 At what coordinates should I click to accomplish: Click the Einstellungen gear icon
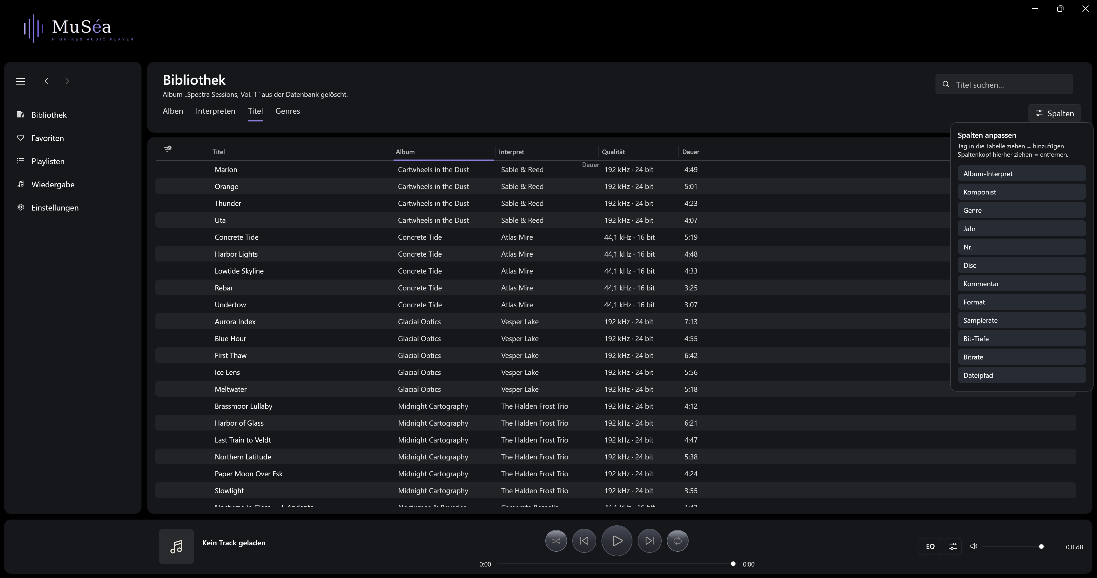20,207
